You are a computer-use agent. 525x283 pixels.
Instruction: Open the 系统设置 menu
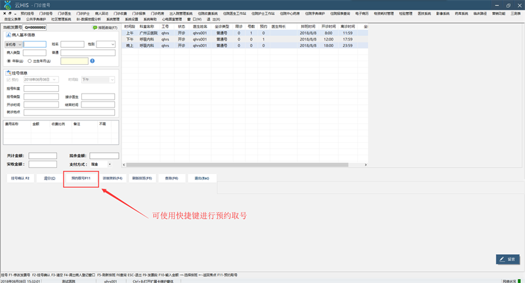pos(132,20)
